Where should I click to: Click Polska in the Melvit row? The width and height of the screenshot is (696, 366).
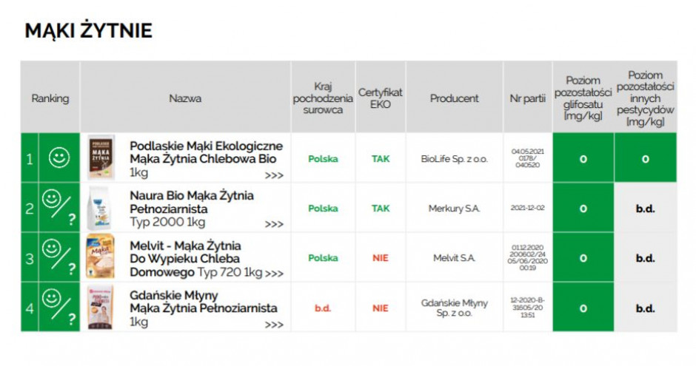323,258
